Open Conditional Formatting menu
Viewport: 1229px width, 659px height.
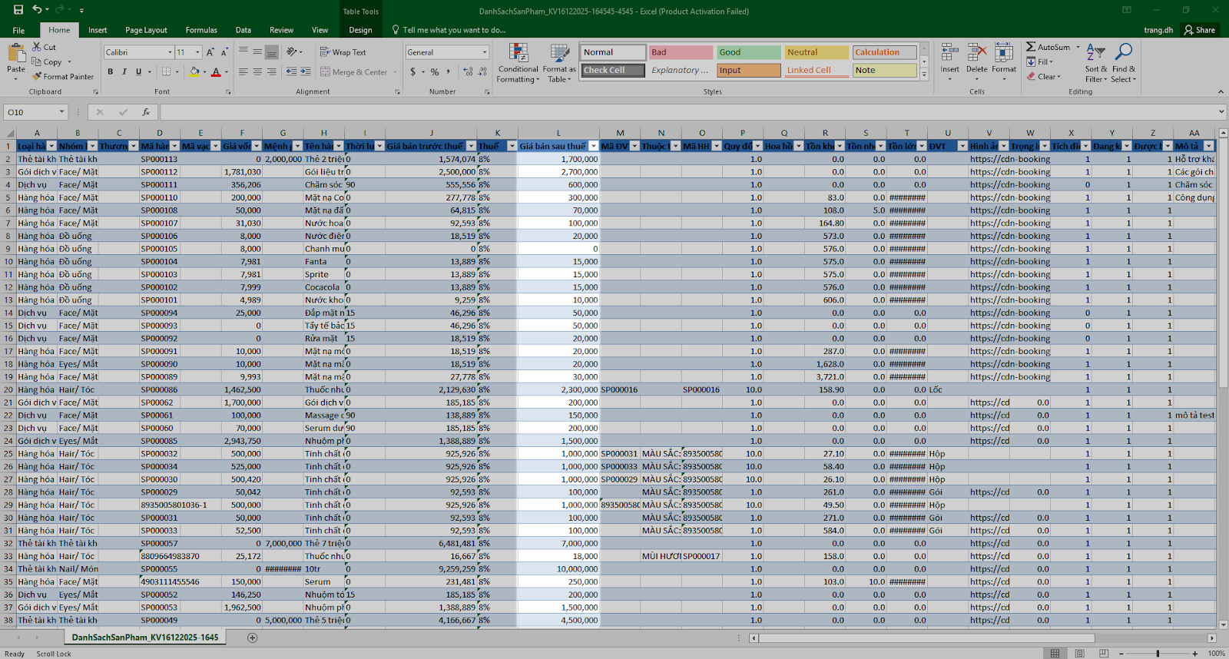(x=518, y=63)
